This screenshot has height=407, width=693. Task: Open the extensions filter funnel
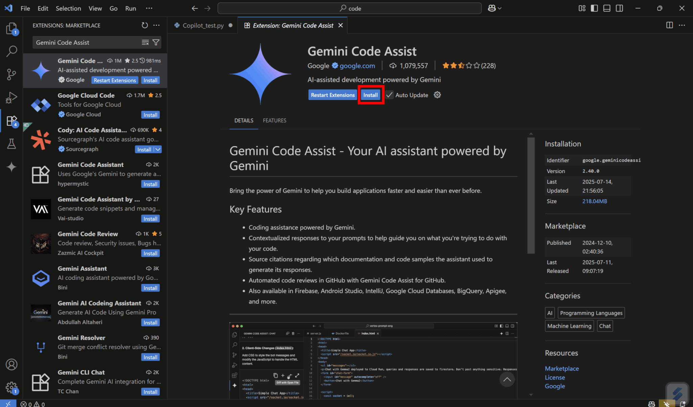click(x=156, y=42)
